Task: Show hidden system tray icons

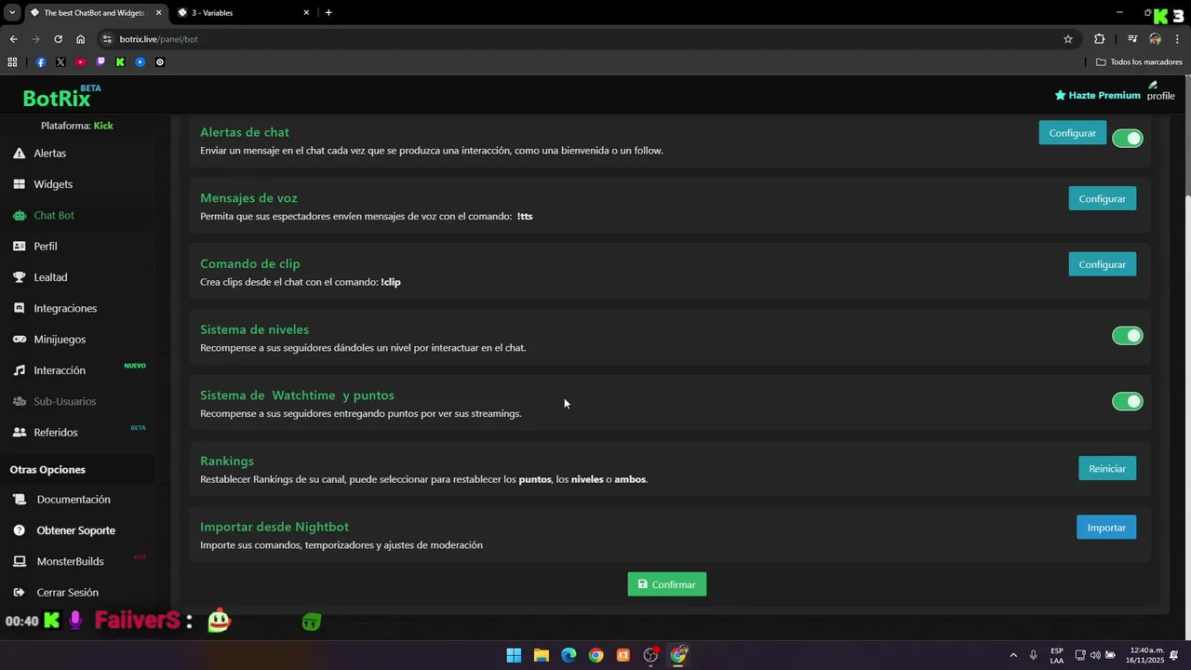Action: coord(1013,655)
